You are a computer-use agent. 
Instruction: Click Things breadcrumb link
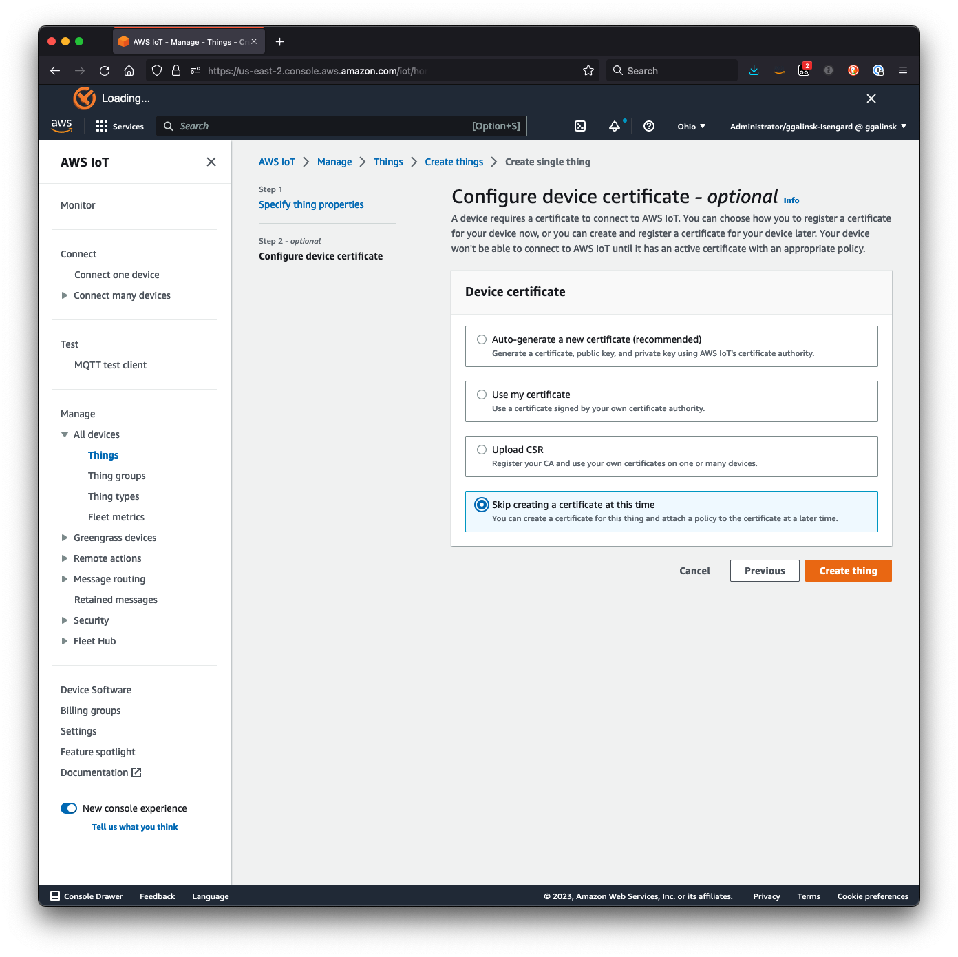coord(388,162)
